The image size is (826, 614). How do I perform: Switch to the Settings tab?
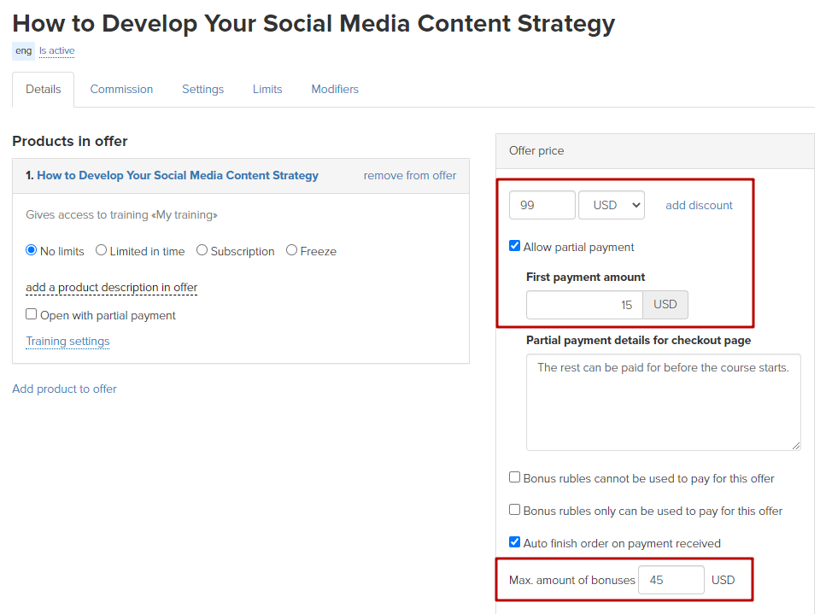click(202, 89)
